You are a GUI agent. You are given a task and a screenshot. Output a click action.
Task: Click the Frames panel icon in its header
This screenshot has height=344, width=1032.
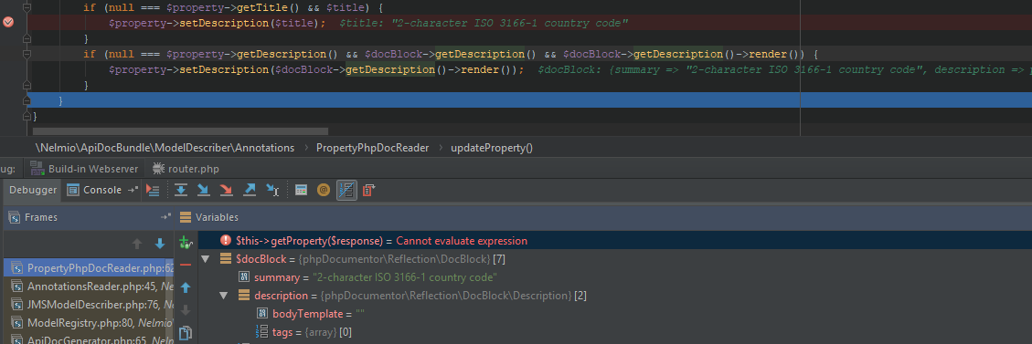(x=14, y=216)
